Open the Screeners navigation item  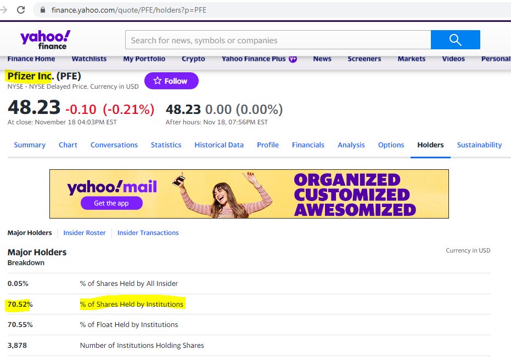pos(364,59)
